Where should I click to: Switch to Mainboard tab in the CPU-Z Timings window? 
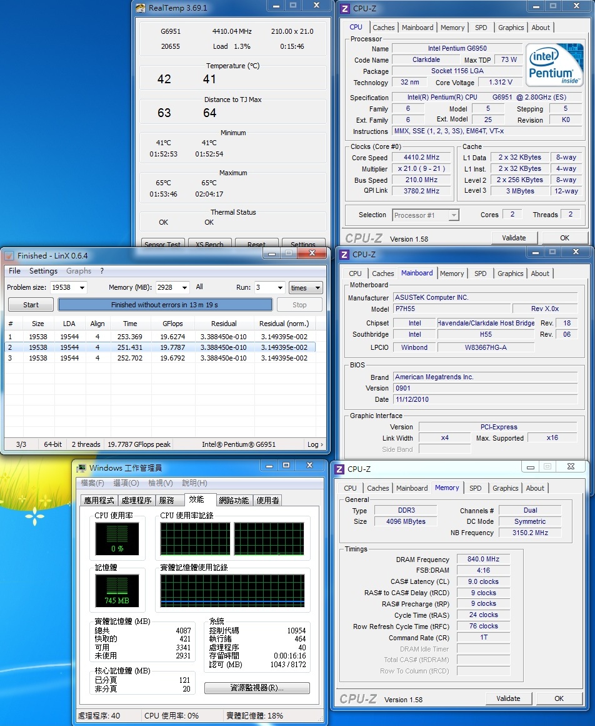(x=412, y=488)
